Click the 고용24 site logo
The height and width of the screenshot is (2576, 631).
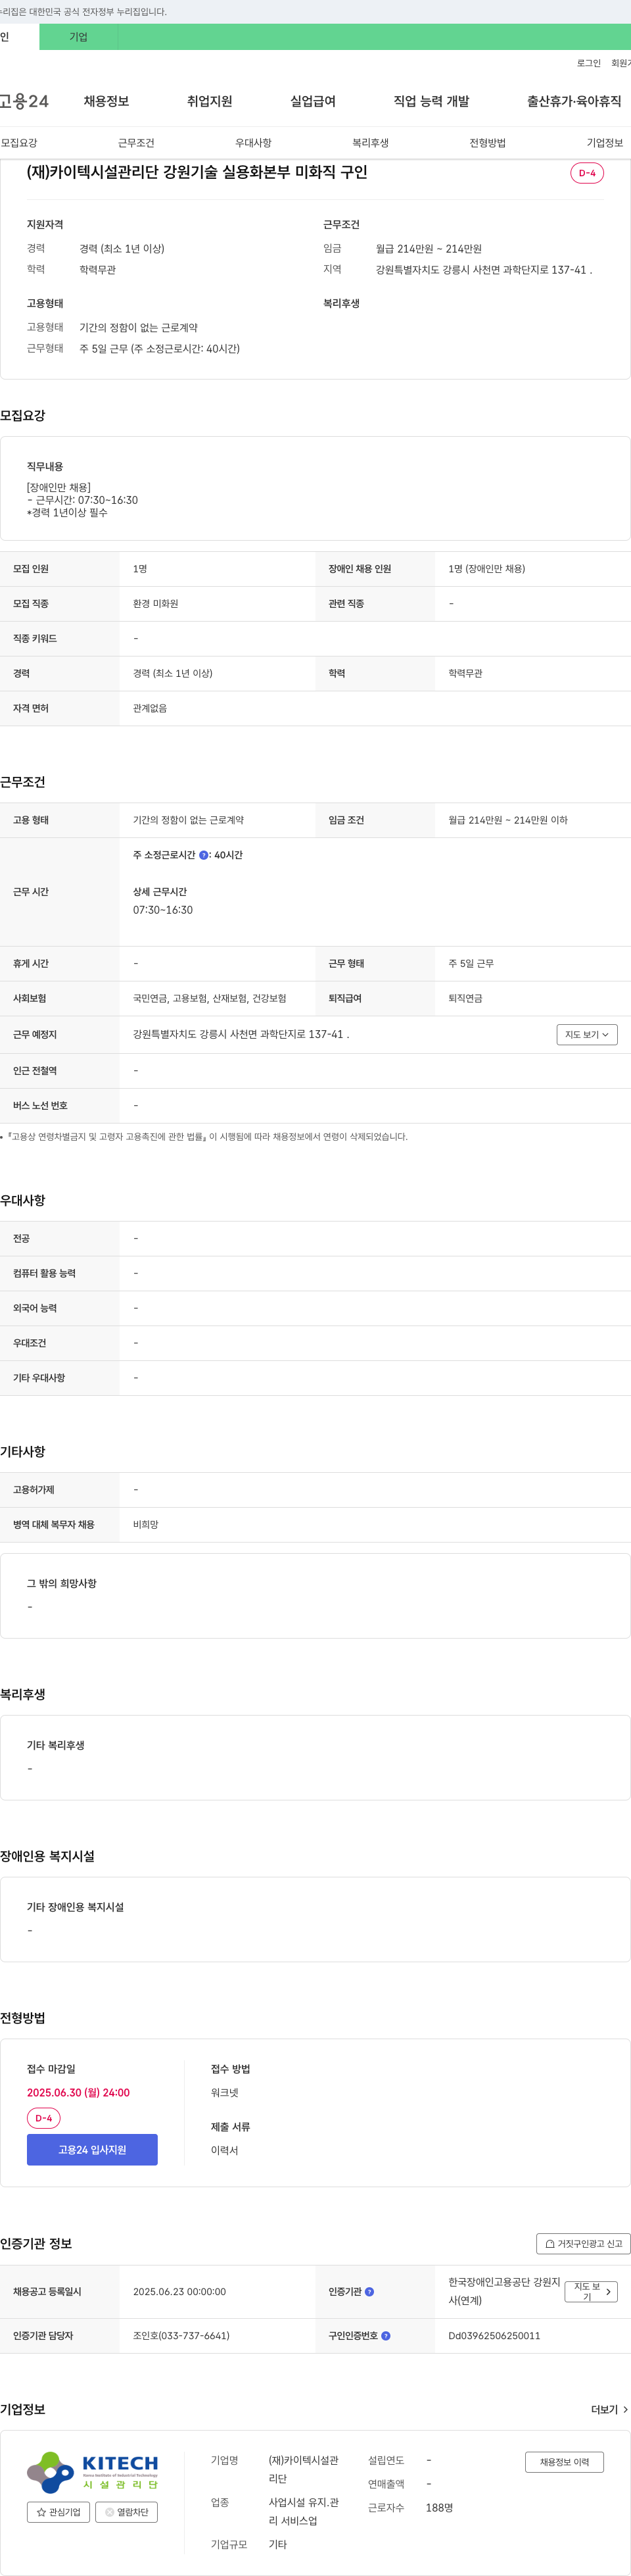pyautogui.click(x=24, y=101)
